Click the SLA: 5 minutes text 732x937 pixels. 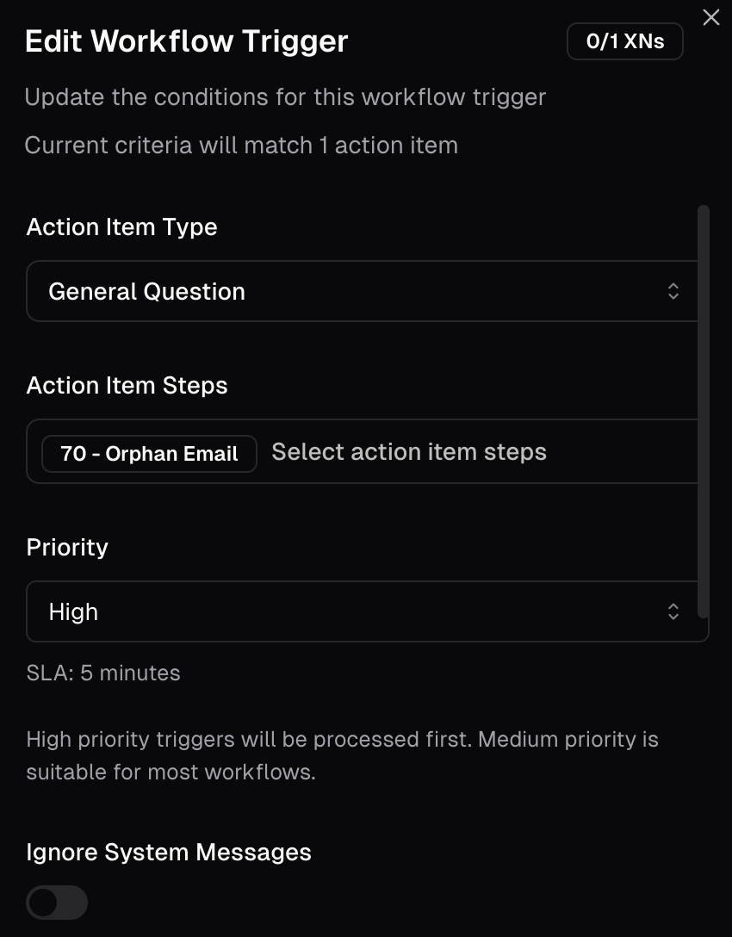coord(103,673)
